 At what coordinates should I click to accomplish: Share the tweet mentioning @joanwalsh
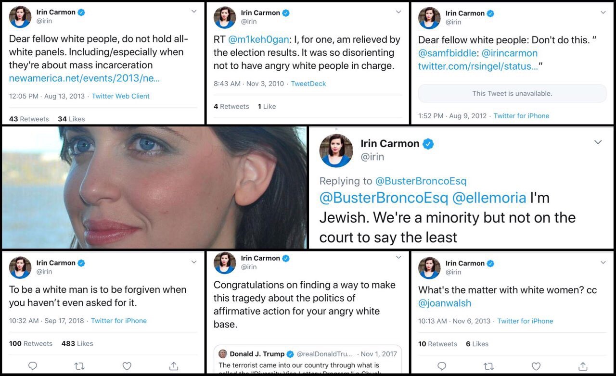point(583,366)
